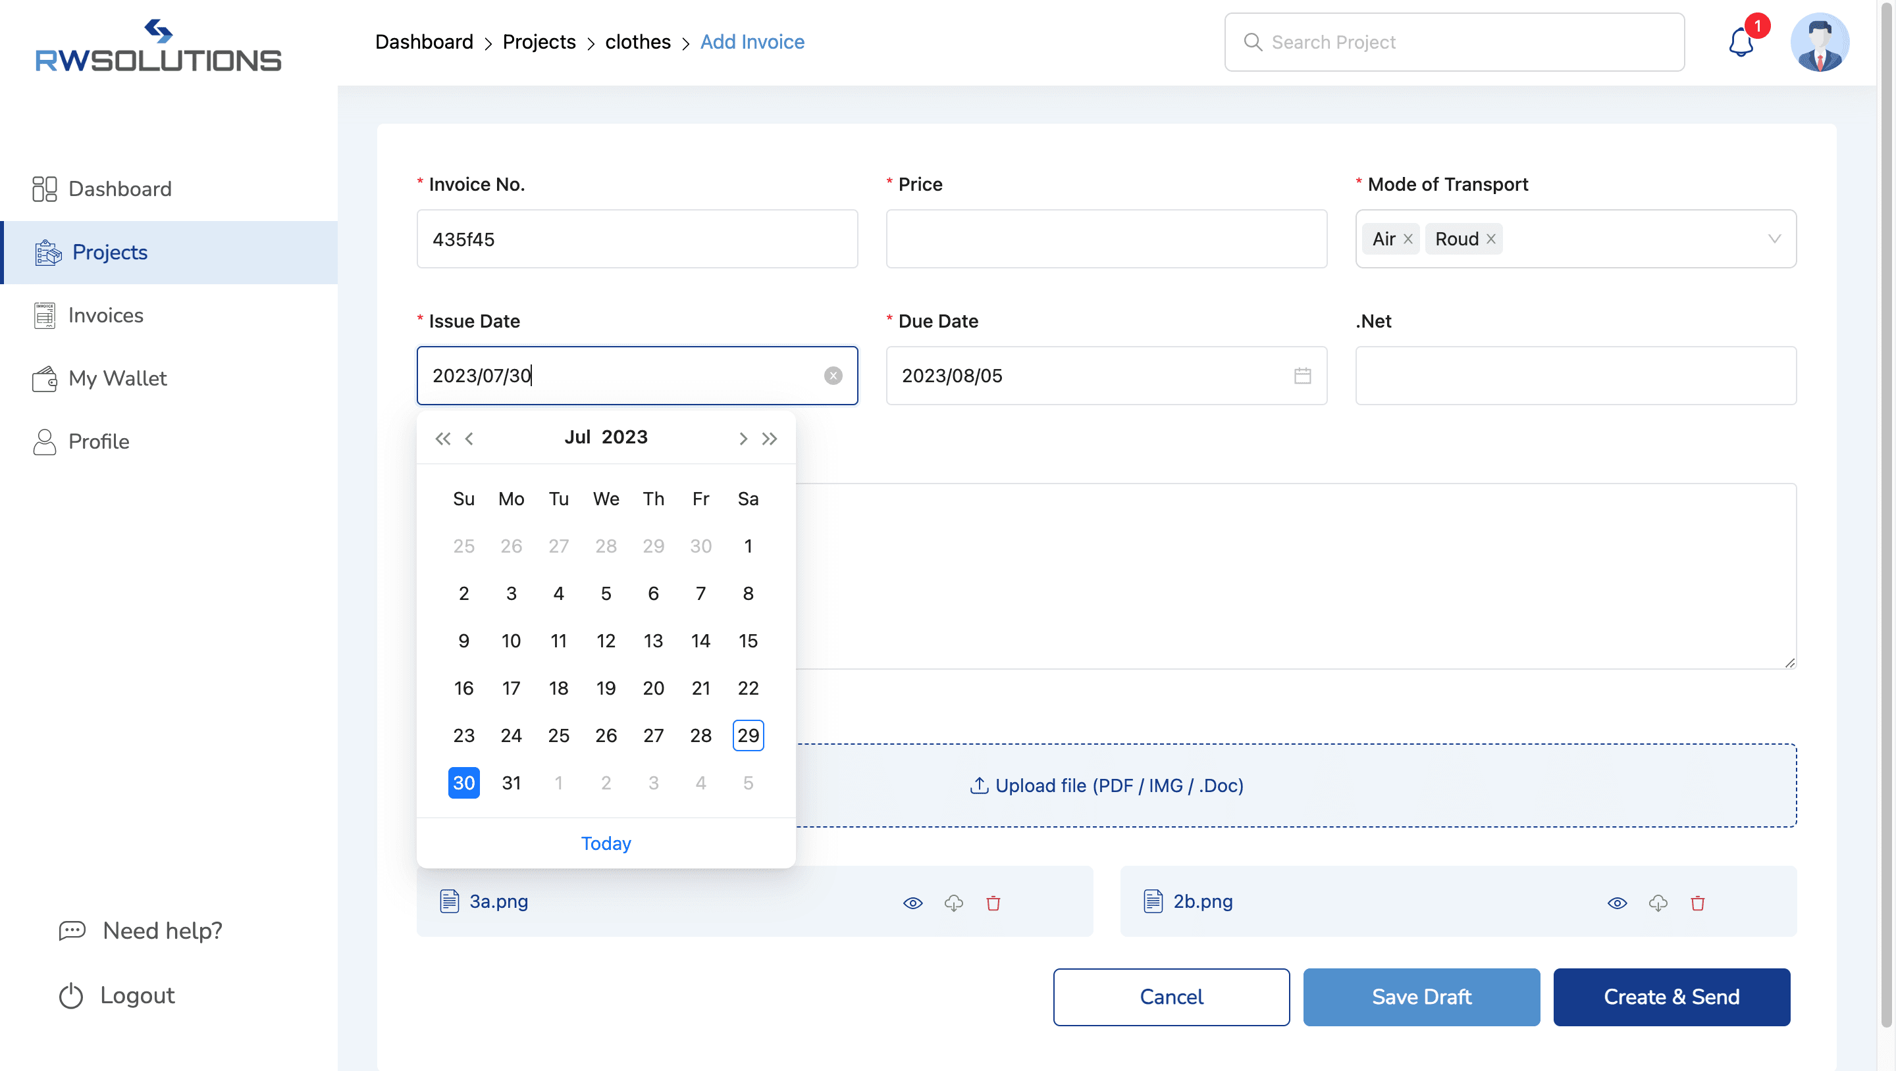Go to next year in calendar

[x=769, y=439]
